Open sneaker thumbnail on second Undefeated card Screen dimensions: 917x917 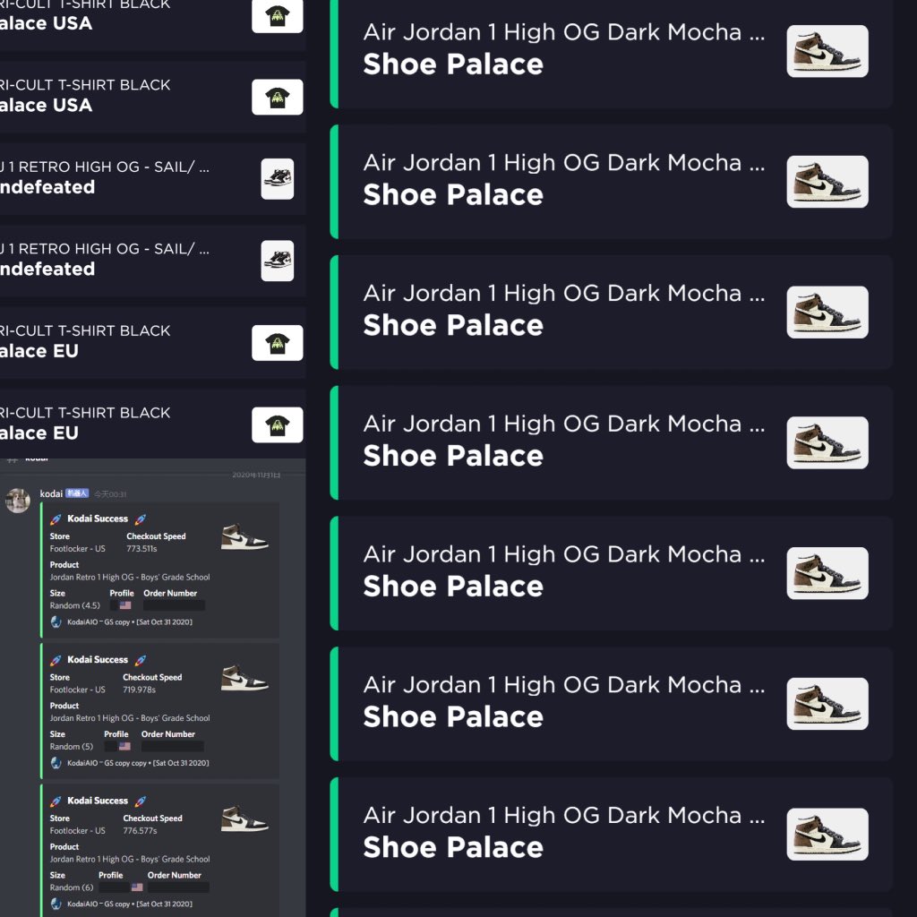(278, 261)
